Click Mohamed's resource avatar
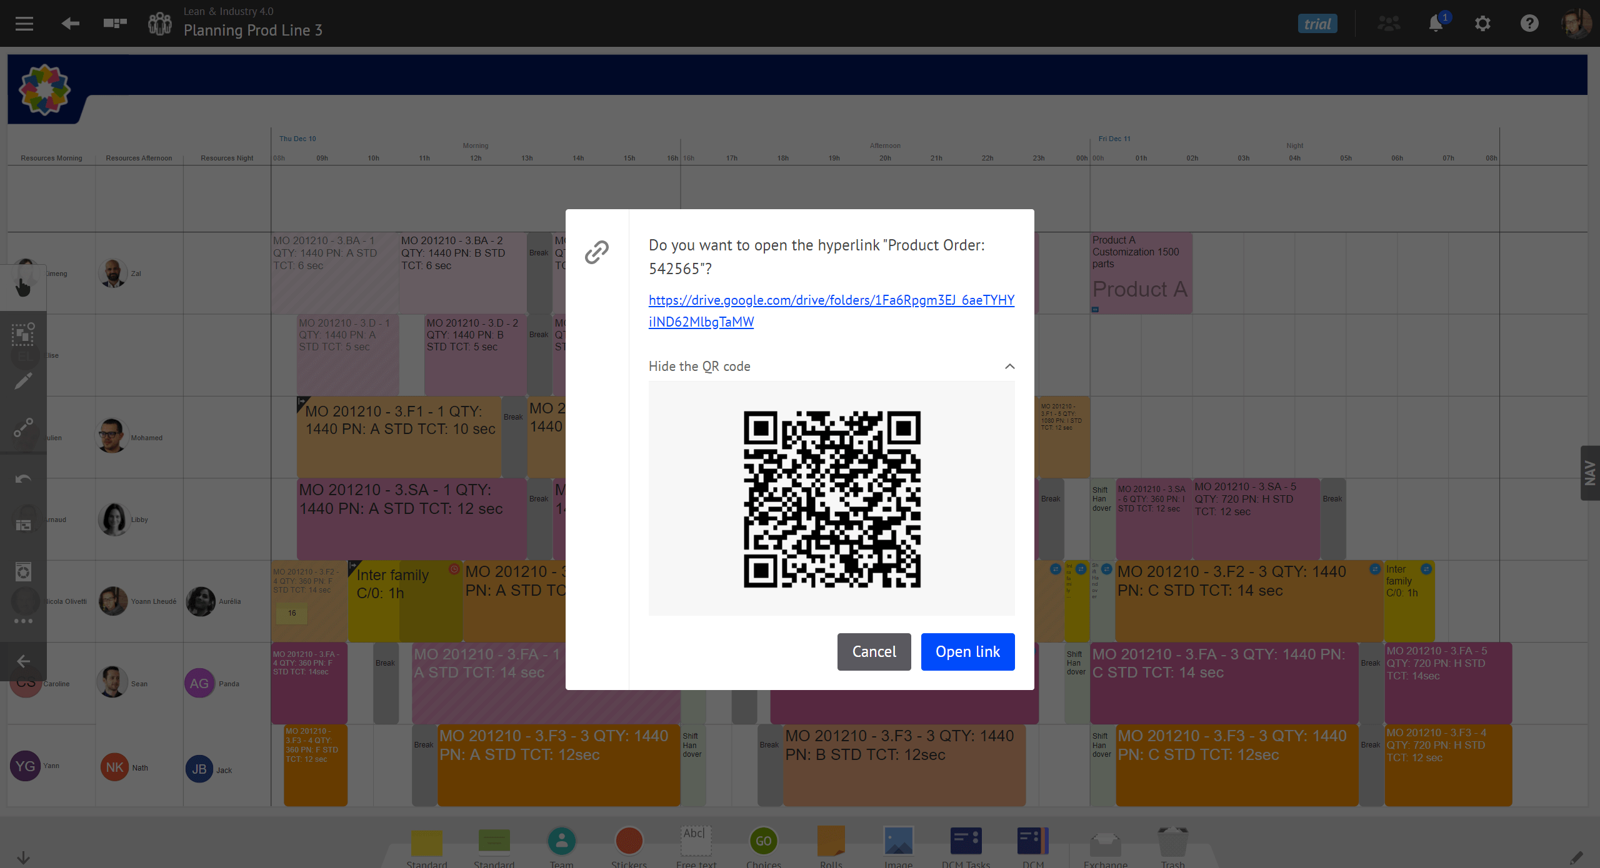1600x868 pixels. click(112, 436)
